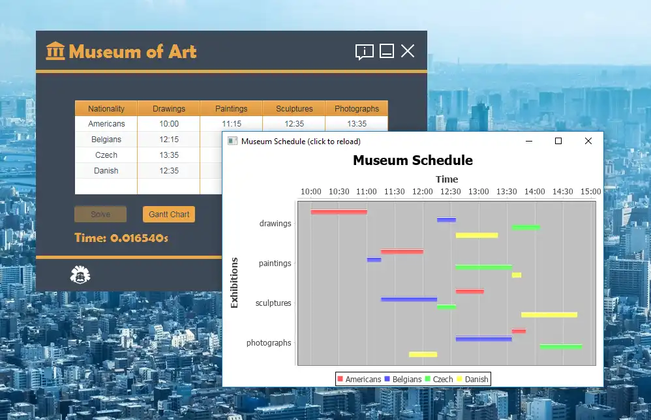Click the Belgians drawings cell 12:15

click(169, 140)
